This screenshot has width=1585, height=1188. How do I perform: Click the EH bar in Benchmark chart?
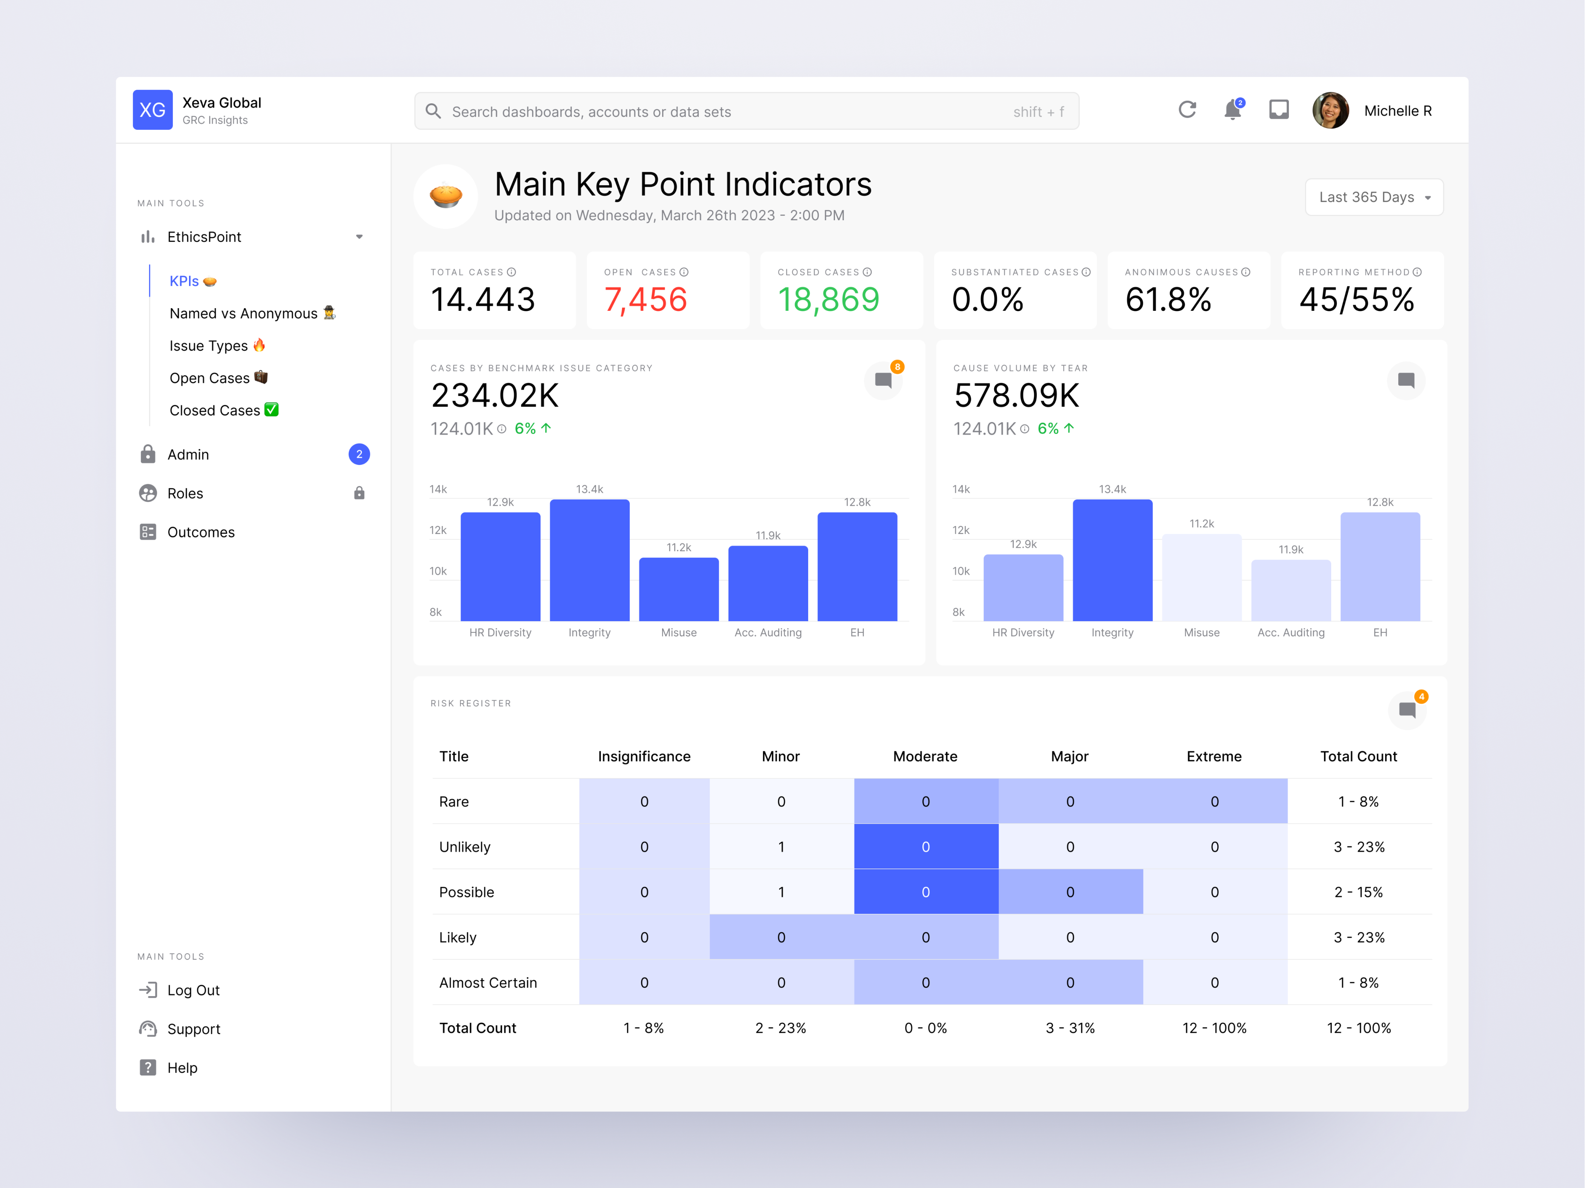(x=857, y=566)
